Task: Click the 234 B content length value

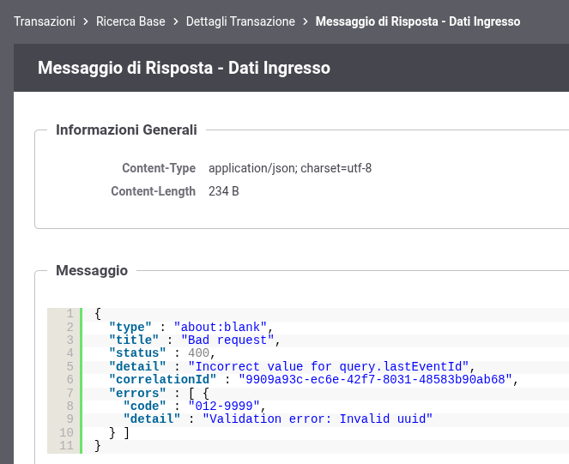Action: (x=224, y=191)
